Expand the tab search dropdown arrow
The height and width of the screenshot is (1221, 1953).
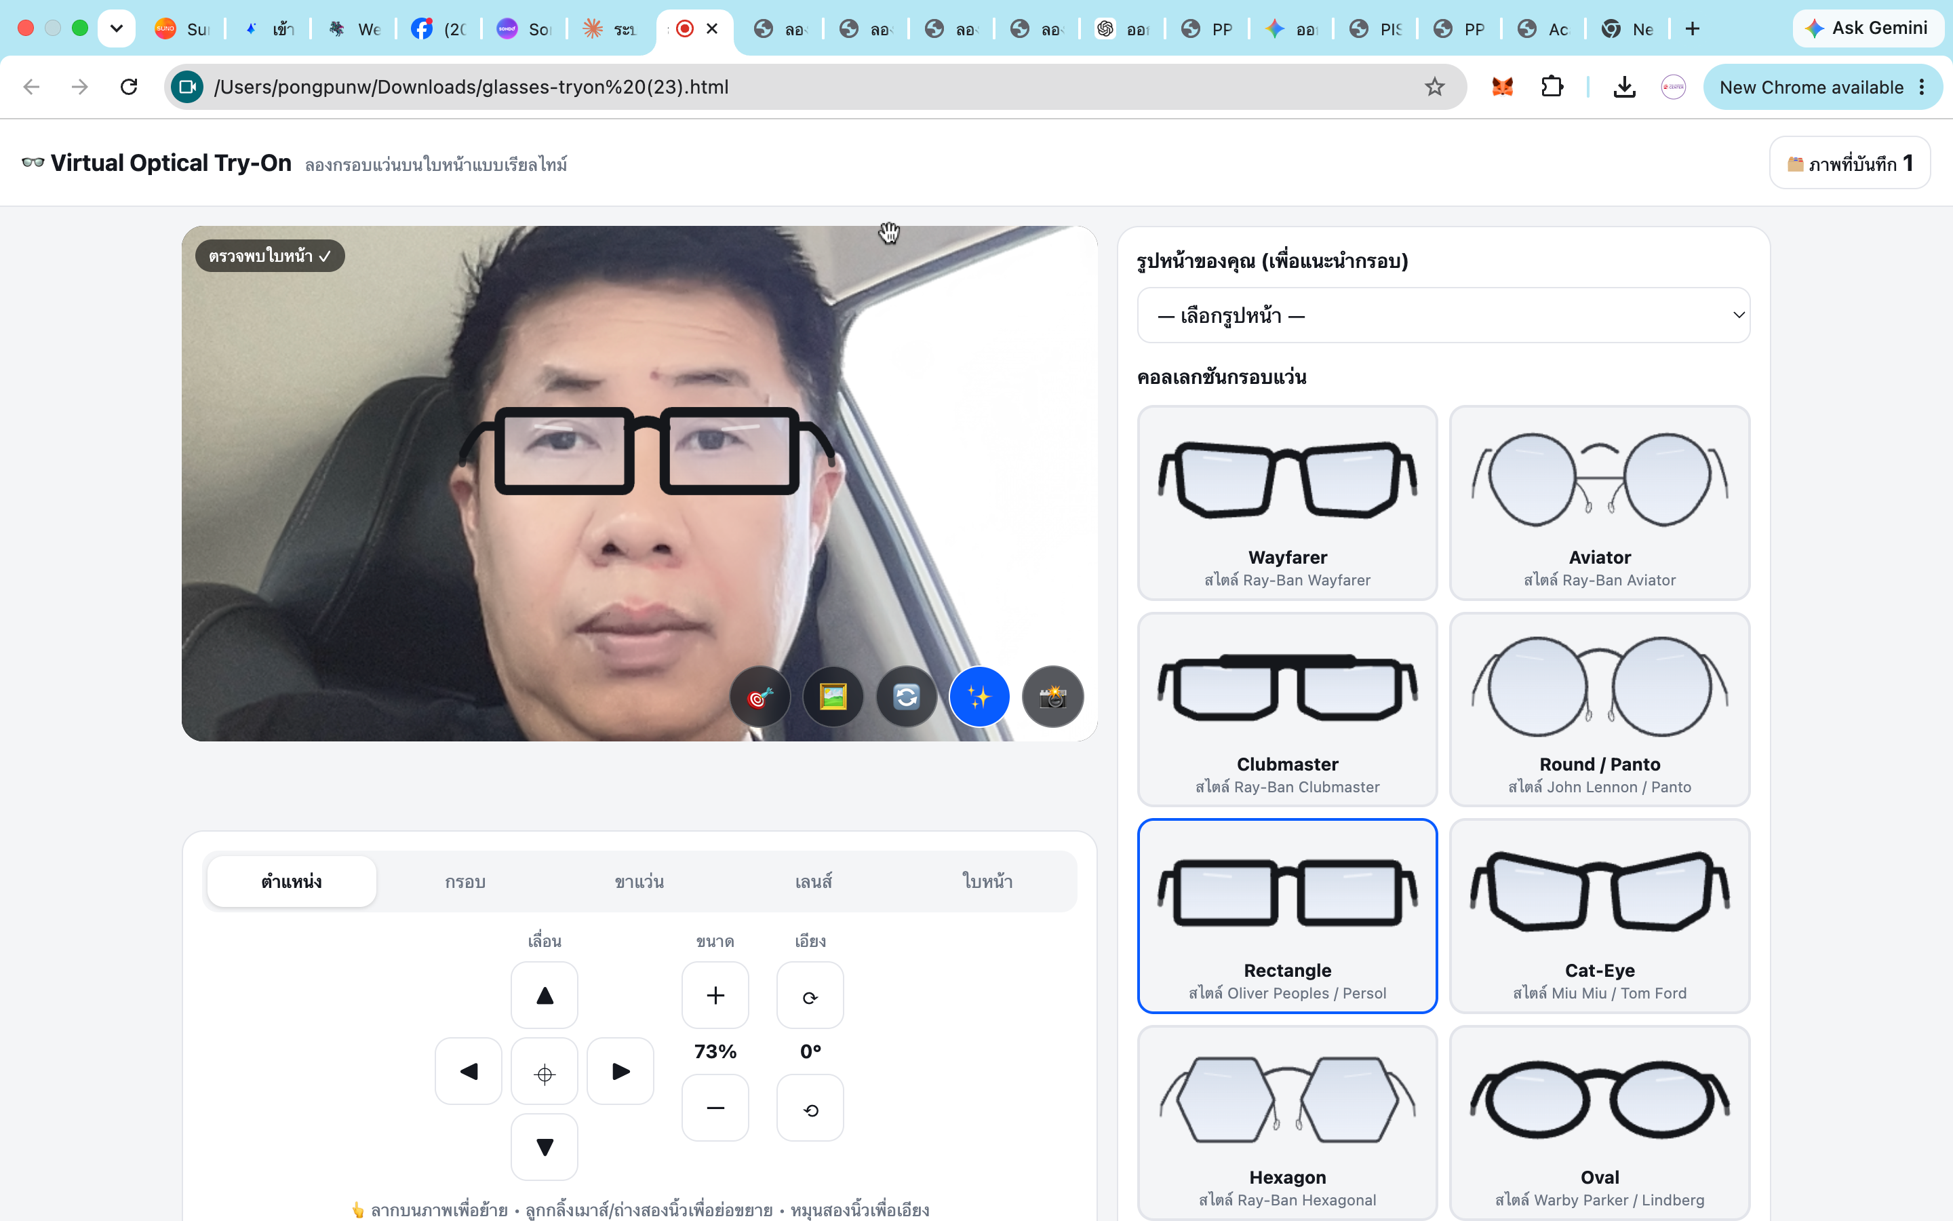tap(116, 29)
